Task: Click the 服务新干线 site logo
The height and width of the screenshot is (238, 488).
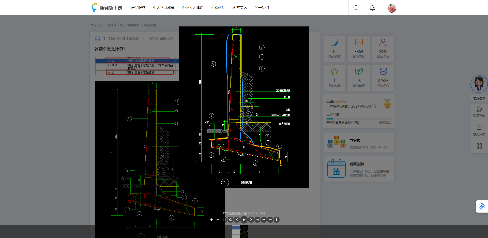Action: [107, 8]
